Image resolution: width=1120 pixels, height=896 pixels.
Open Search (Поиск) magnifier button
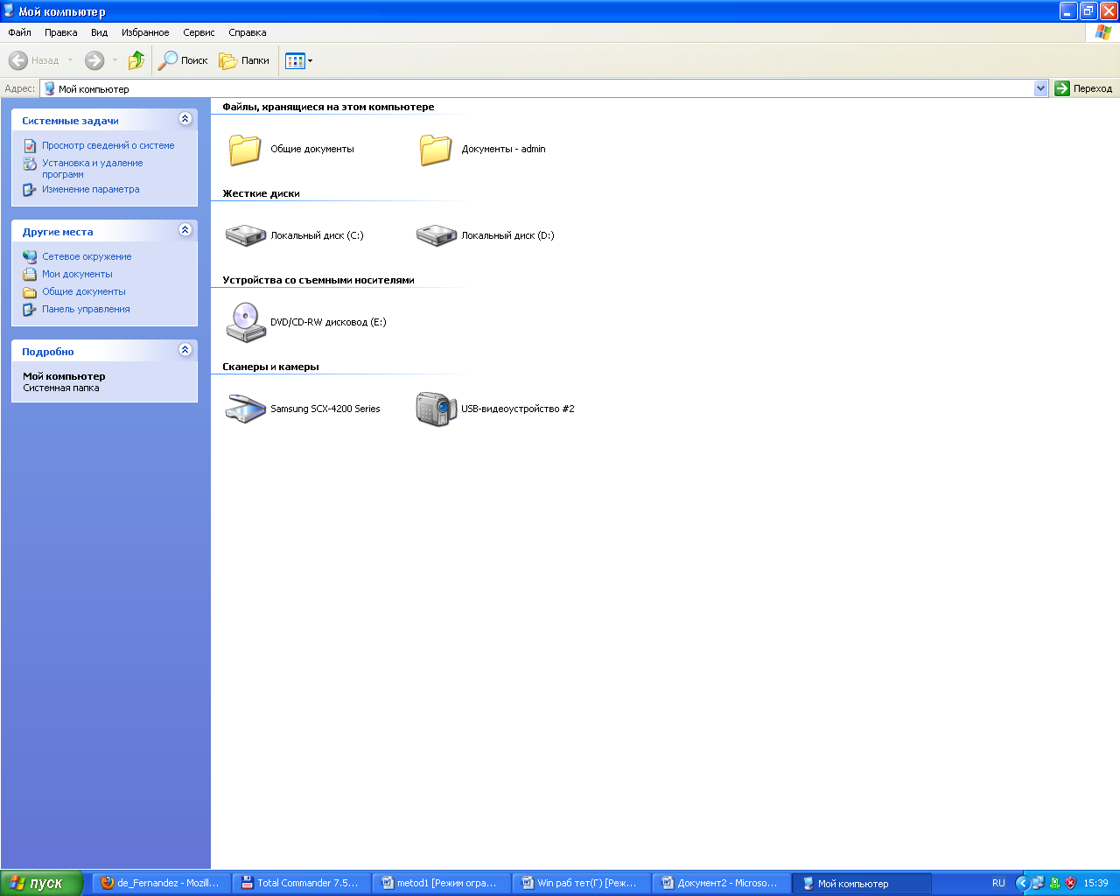[183, 60]
